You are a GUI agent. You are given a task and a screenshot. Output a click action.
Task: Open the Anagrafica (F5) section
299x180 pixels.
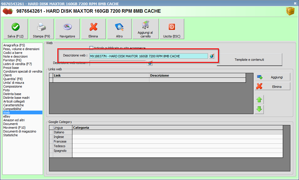[x=14, y=45]
